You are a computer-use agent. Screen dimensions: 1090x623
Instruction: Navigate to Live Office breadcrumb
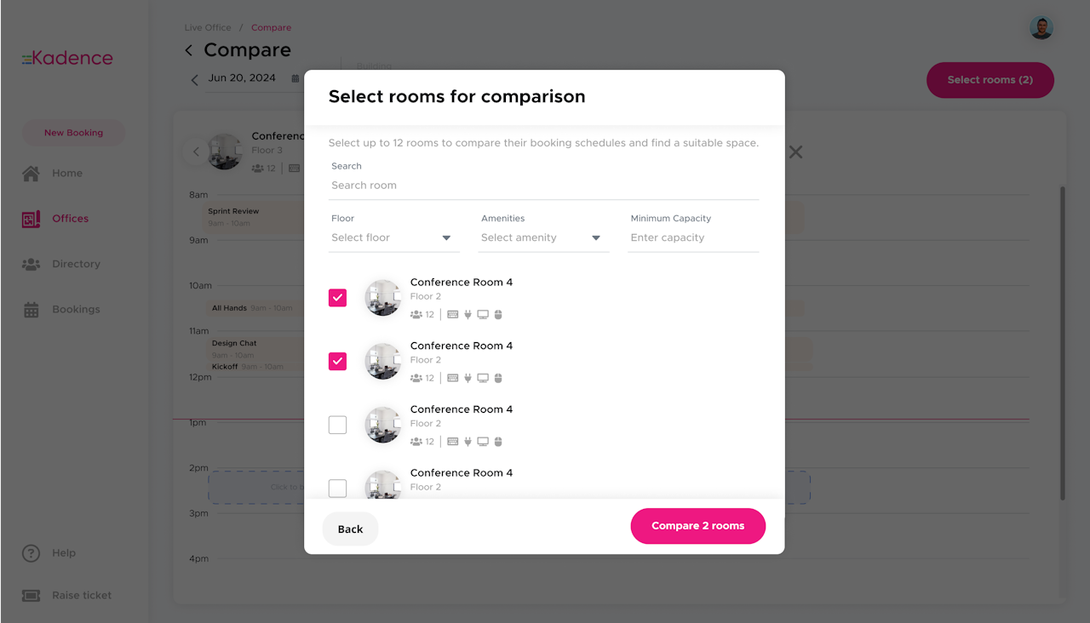tap(208, 28)
